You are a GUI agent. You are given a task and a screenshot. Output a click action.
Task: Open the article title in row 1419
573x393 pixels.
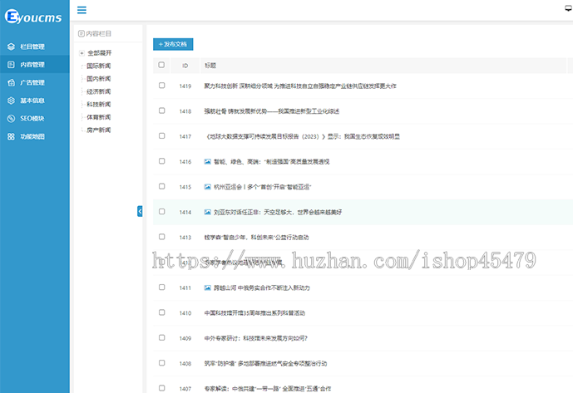300,86
